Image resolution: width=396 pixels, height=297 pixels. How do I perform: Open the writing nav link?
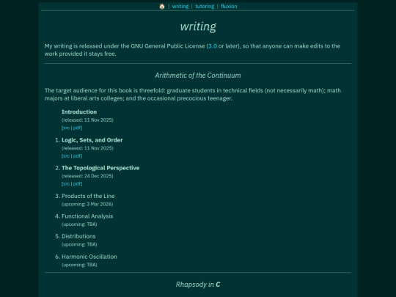pos(180,7)
